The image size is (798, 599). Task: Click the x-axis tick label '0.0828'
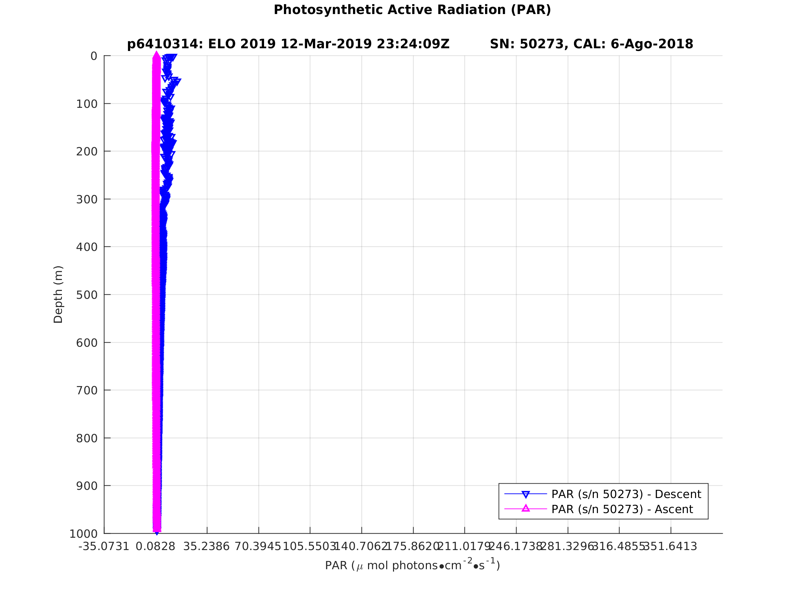(156, 547)
